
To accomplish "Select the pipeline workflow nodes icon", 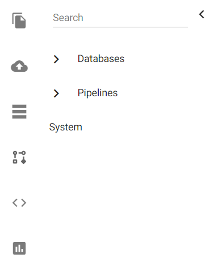I will click(x=19, y=157).
